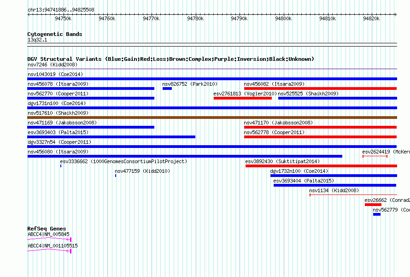This screenshot has width=410, height=277.
Task: Click the nsv826752 (Park2010) short blue bar
Action: [x=167, y=88]
